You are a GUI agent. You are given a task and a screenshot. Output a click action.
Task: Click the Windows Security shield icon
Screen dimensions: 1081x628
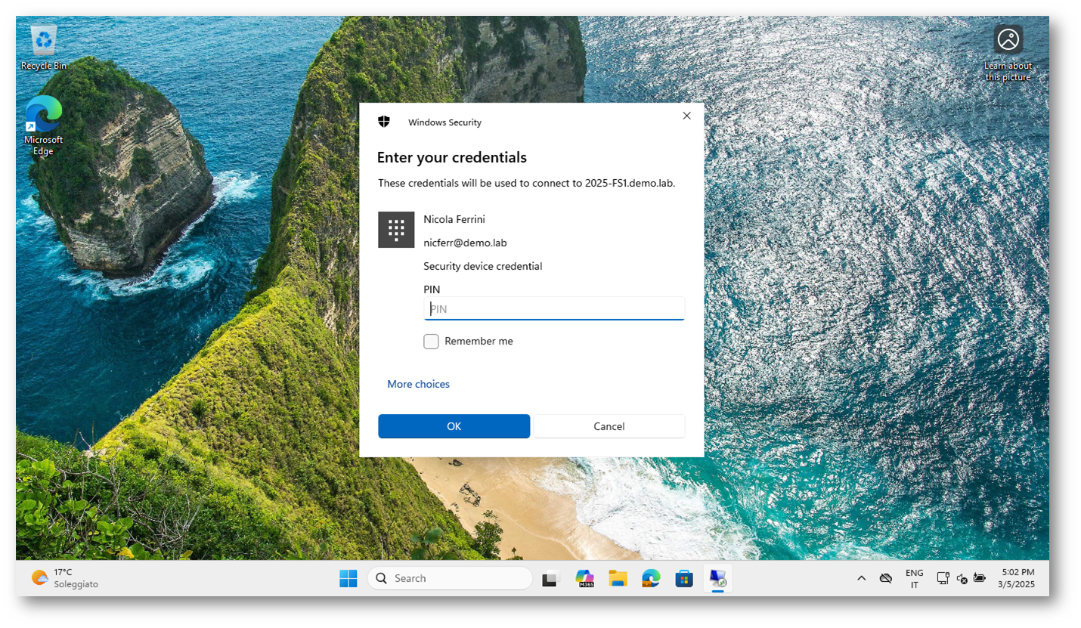[x=384, y=122]
